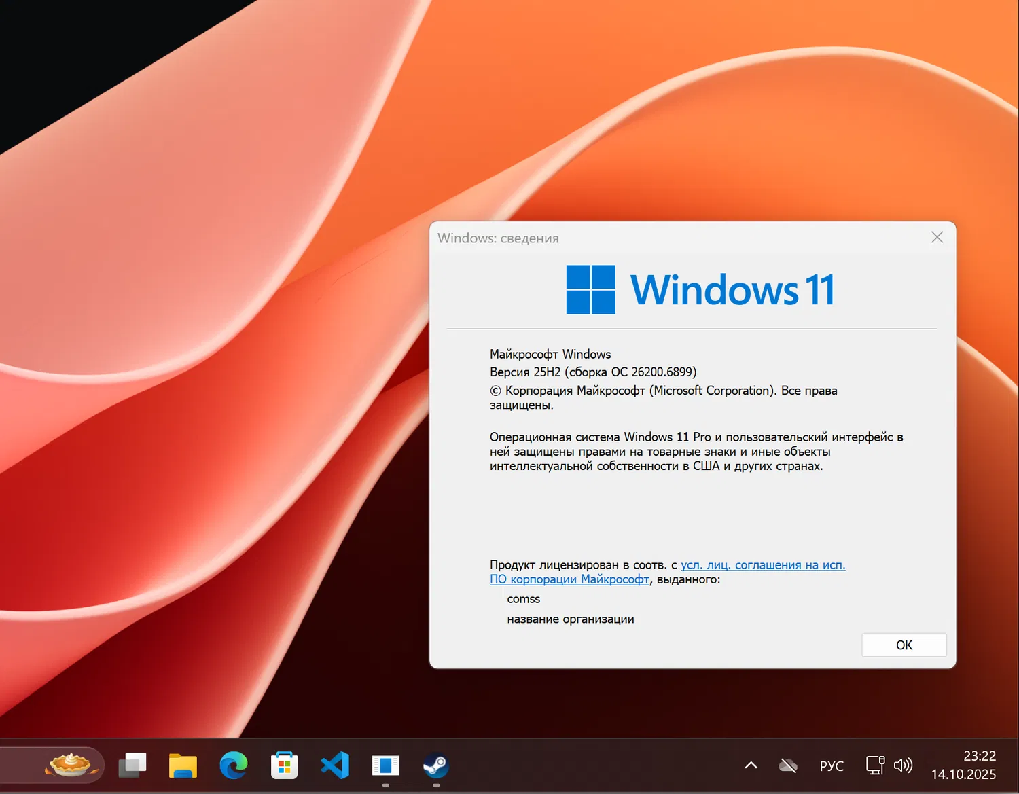The height and width of the screenshot is (794, 1019).
Task: Open File Explorer
Action: 182,765
